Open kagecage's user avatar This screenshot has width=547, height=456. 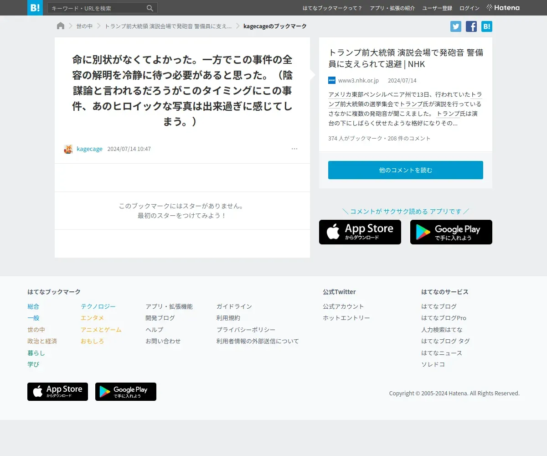click(x=68, y=149)
